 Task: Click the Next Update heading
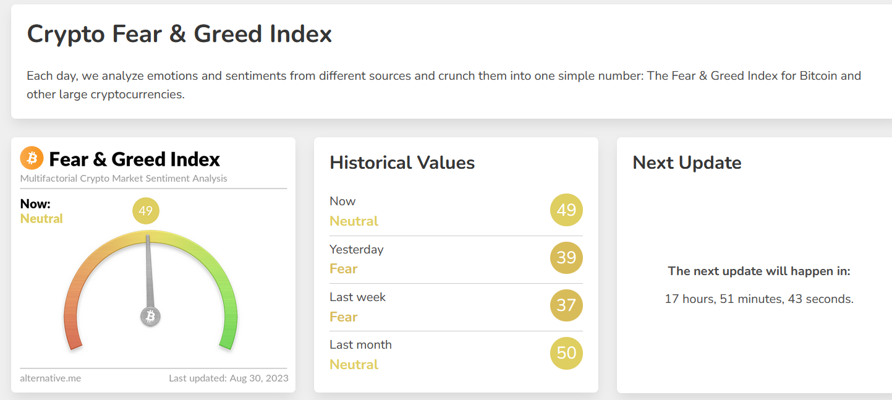(x=687, y=163)
